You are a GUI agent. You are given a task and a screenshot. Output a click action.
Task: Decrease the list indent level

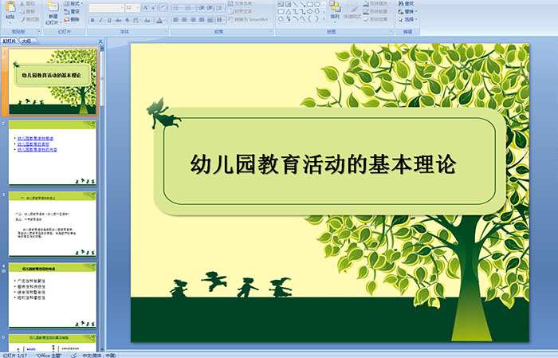pyautogui.click(x=202, y=7)
